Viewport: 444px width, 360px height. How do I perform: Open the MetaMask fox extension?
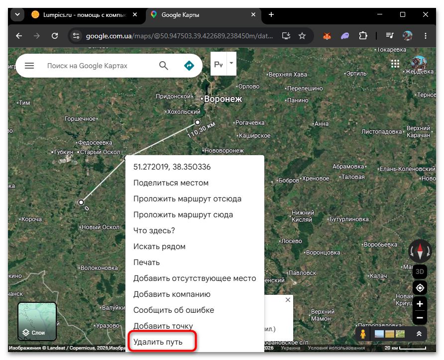327,36
